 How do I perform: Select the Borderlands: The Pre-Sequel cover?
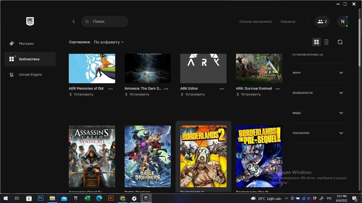coord(259,156)
